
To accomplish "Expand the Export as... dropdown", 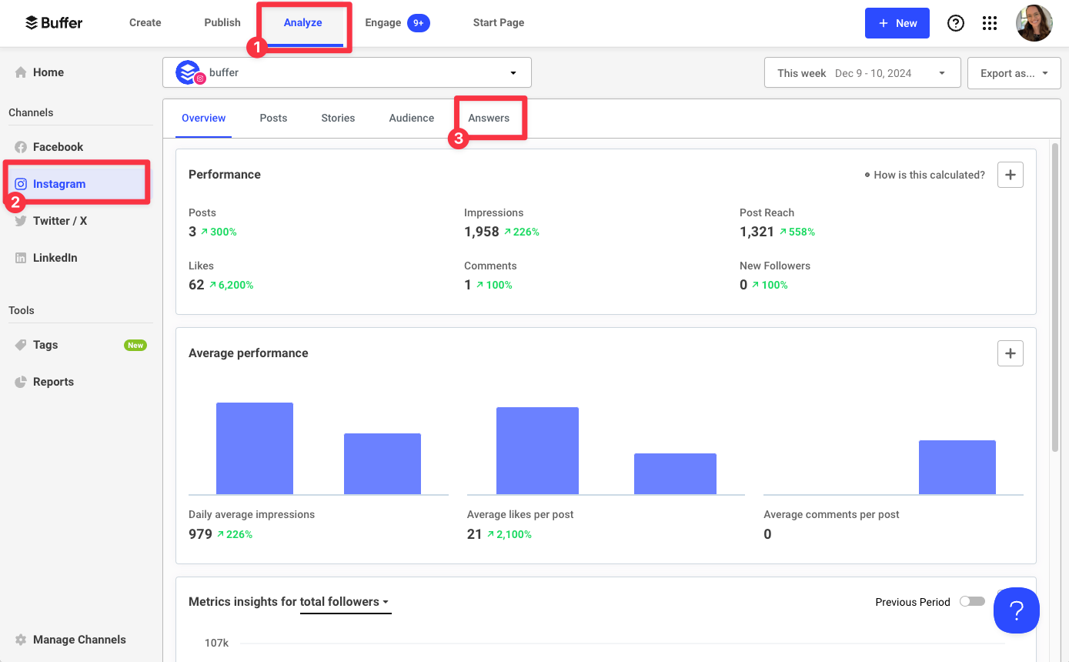I will (1014, 72).
